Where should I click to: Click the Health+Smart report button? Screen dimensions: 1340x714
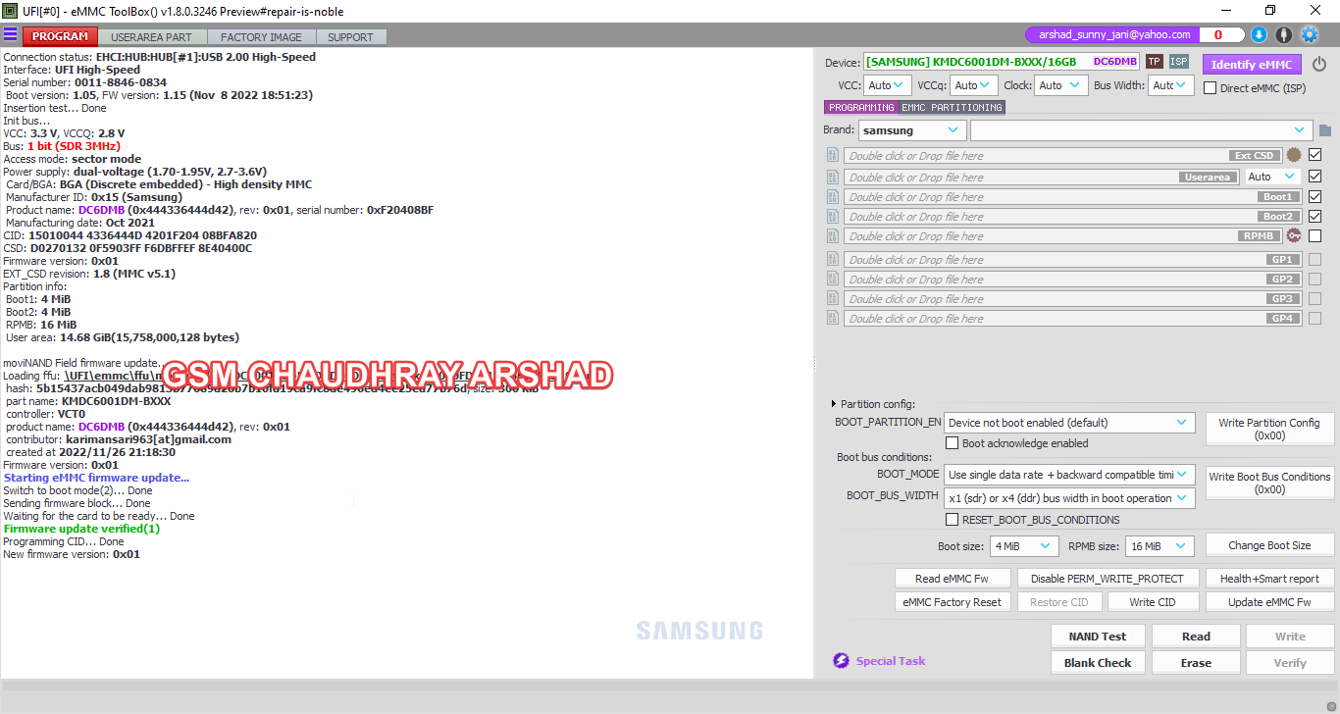1269,579
